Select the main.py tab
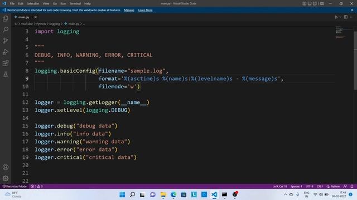Screen dimensions: 357x200 tap(23, 17)
